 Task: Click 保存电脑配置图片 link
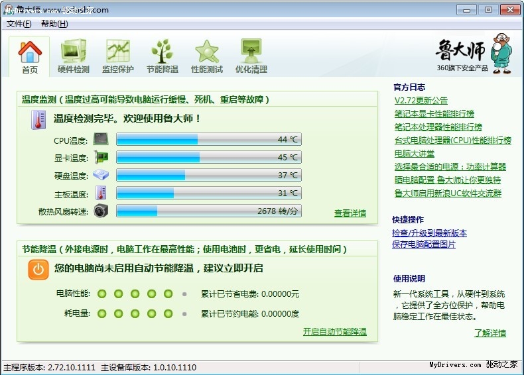click(424, 244)
